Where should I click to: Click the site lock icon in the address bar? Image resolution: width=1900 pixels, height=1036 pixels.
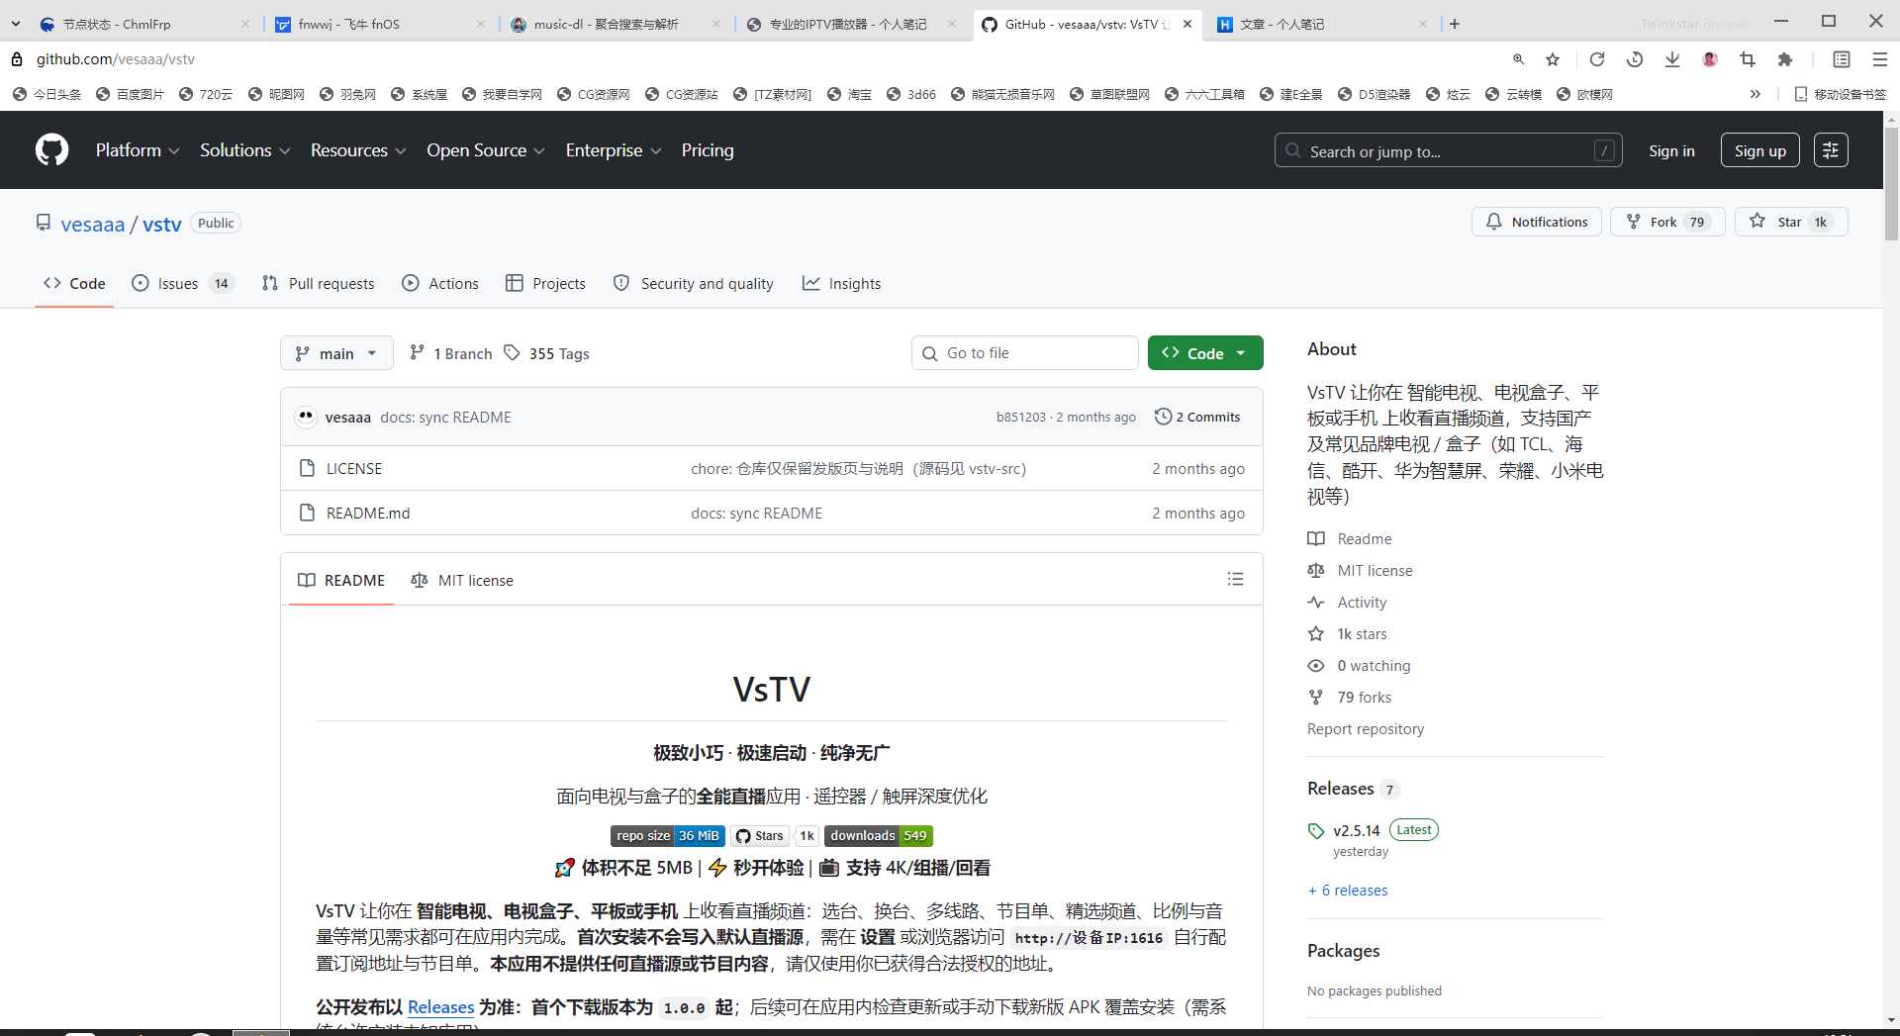[x=17, y=59]
